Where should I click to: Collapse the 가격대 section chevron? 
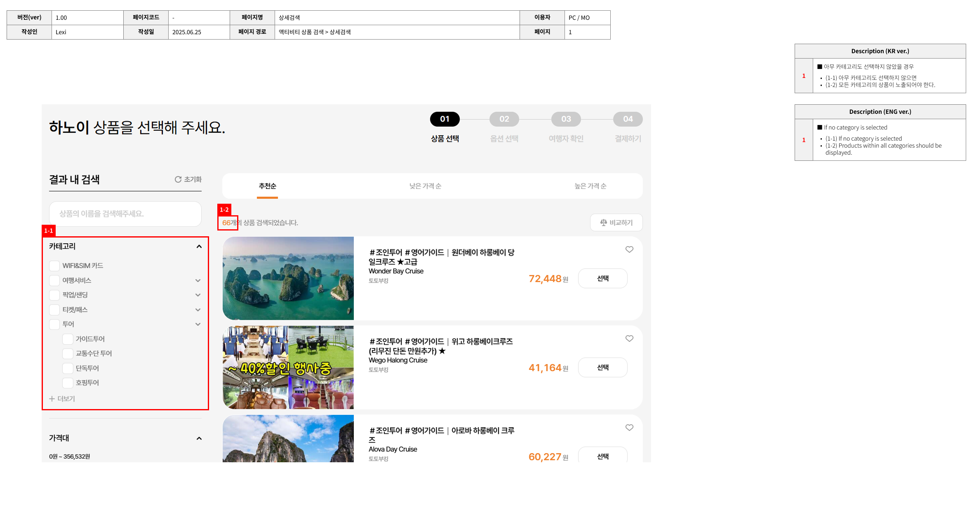tap(199, 438)
